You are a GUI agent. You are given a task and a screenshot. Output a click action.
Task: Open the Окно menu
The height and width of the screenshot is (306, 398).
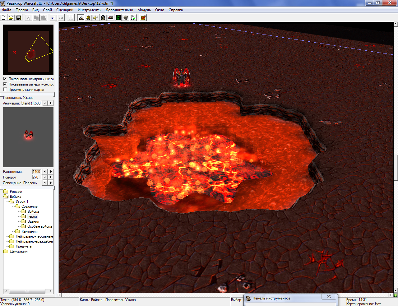[160, 10]
